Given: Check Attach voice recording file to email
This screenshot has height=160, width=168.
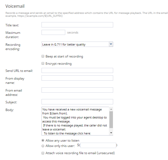Looking at the screenshot, I should pos(43,153).
